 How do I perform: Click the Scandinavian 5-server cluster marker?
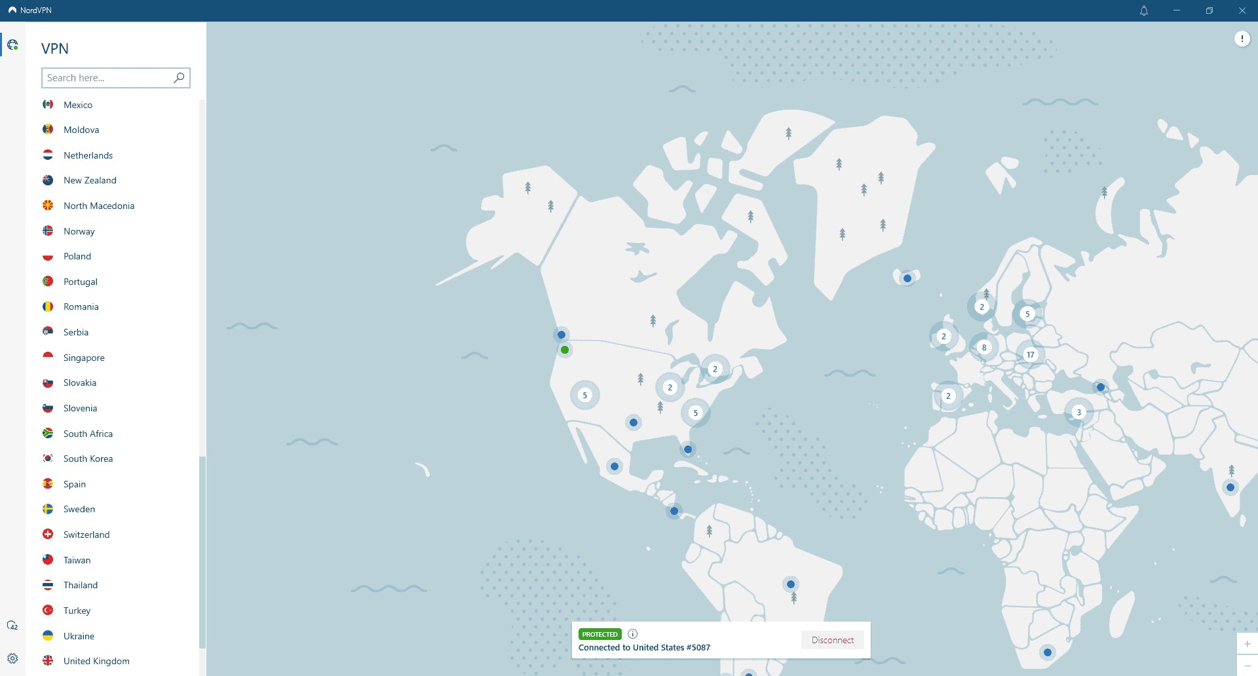click(1027, 314)
